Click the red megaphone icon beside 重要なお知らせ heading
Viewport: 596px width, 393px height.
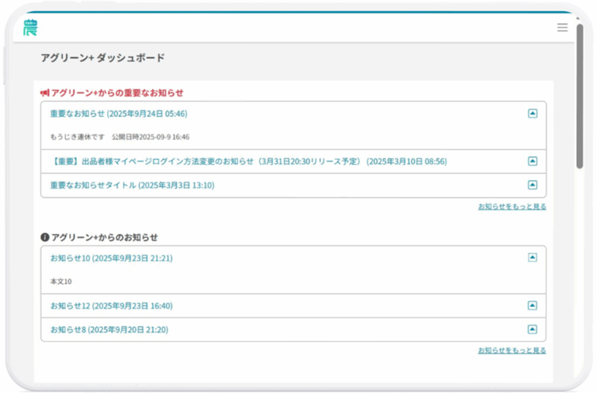45,93
